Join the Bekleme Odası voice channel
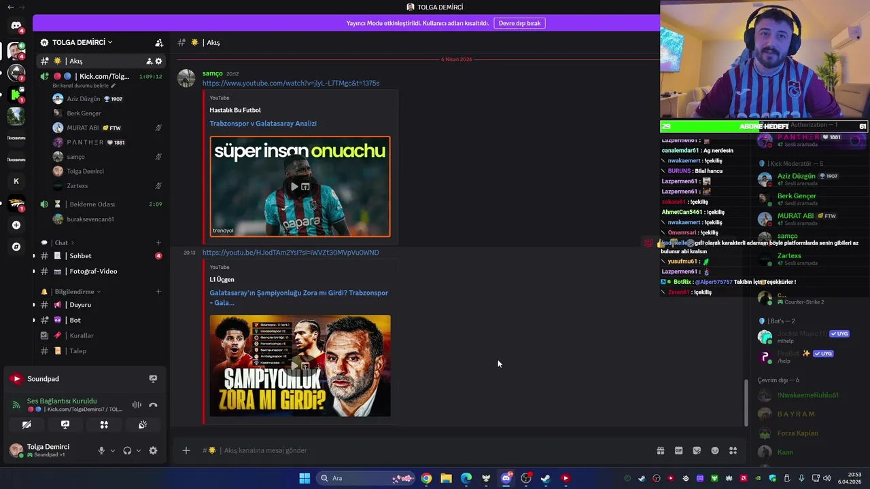 pos(101,204)
